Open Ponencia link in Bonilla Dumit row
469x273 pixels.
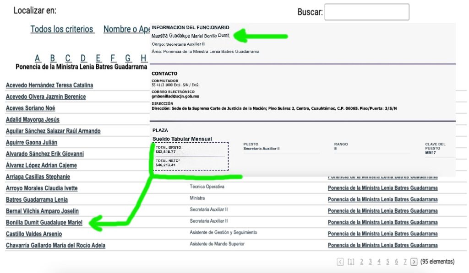(x=382, y=223)
